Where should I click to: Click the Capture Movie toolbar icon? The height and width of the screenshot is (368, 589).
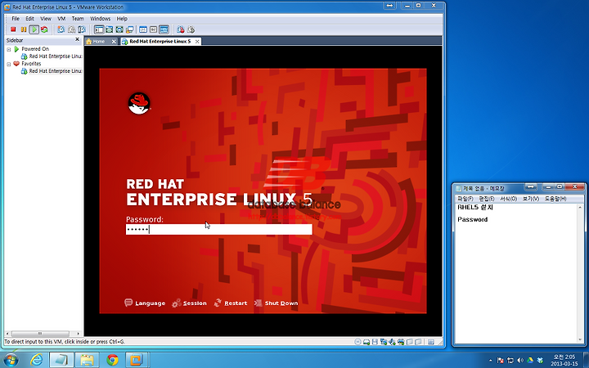tap(191, 29)
